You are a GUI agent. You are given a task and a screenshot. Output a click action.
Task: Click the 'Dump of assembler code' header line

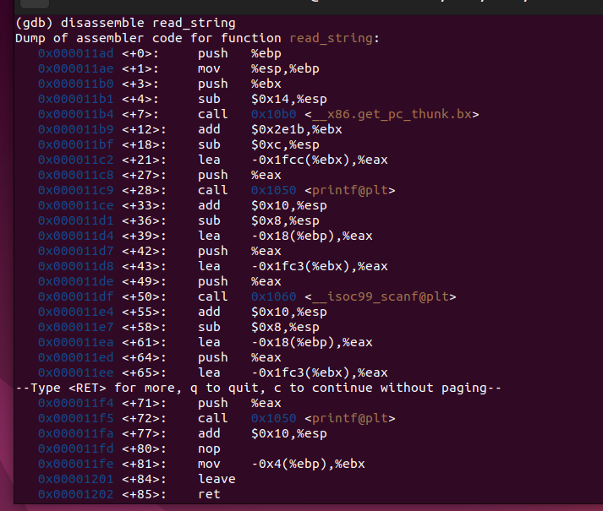tap(197, 38)
